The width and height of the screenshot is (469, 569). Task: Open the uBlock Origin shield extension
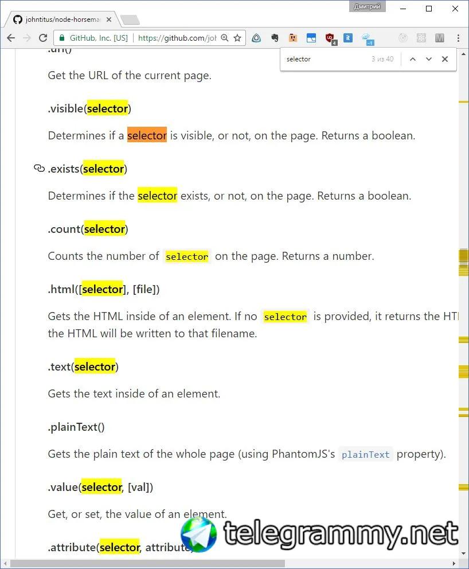330,38
